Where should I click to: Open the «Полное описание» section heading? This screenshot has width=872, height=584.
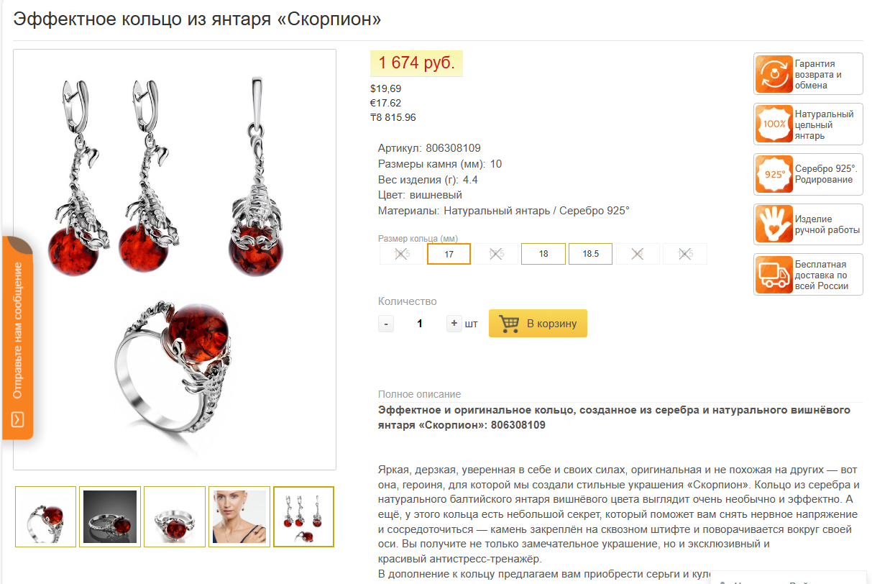[419, 394]
